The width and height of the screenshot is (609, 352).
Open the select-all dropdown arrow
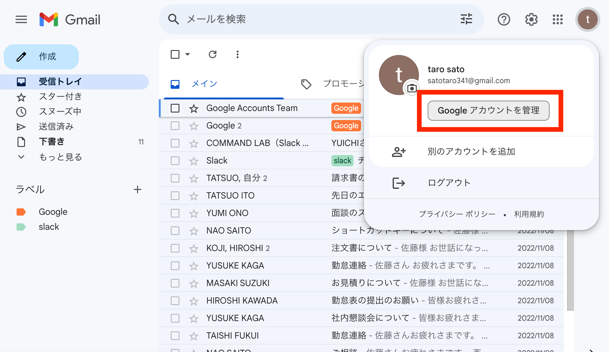click(x=188, y=54)
